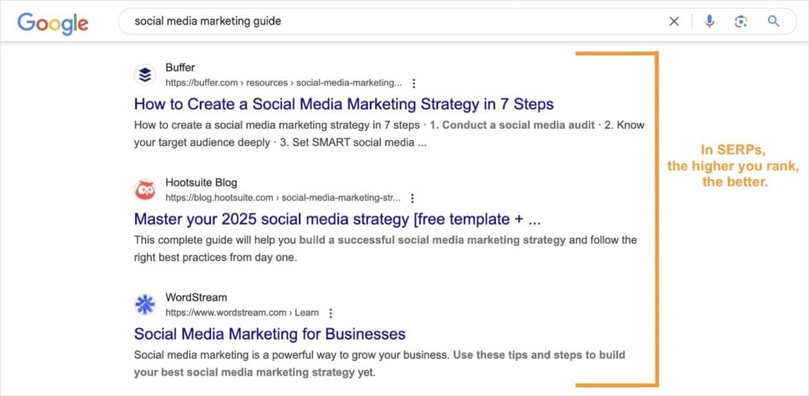The width and height of the screenshot is (809, 396).
Task: Open more options for Buffer result
Action: pyautogui.click(x=414, y=83)
